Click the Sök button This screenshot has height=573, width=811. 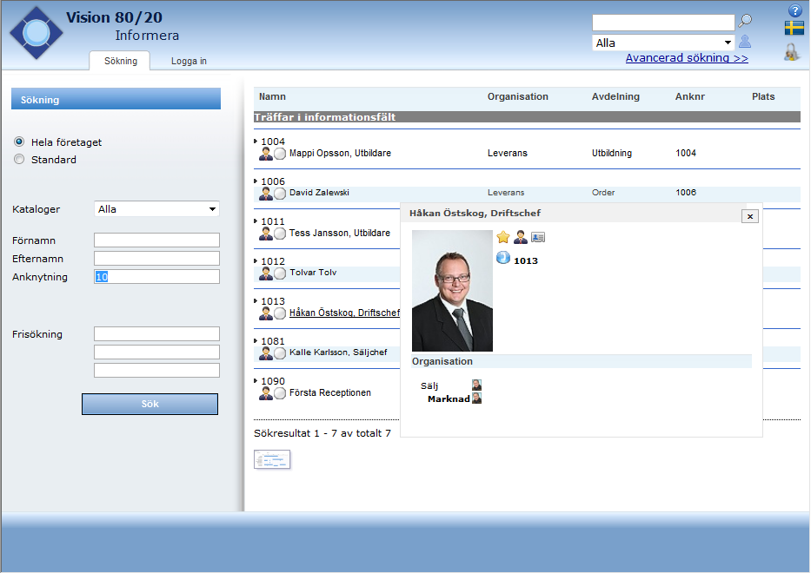[x=150, y=404]
